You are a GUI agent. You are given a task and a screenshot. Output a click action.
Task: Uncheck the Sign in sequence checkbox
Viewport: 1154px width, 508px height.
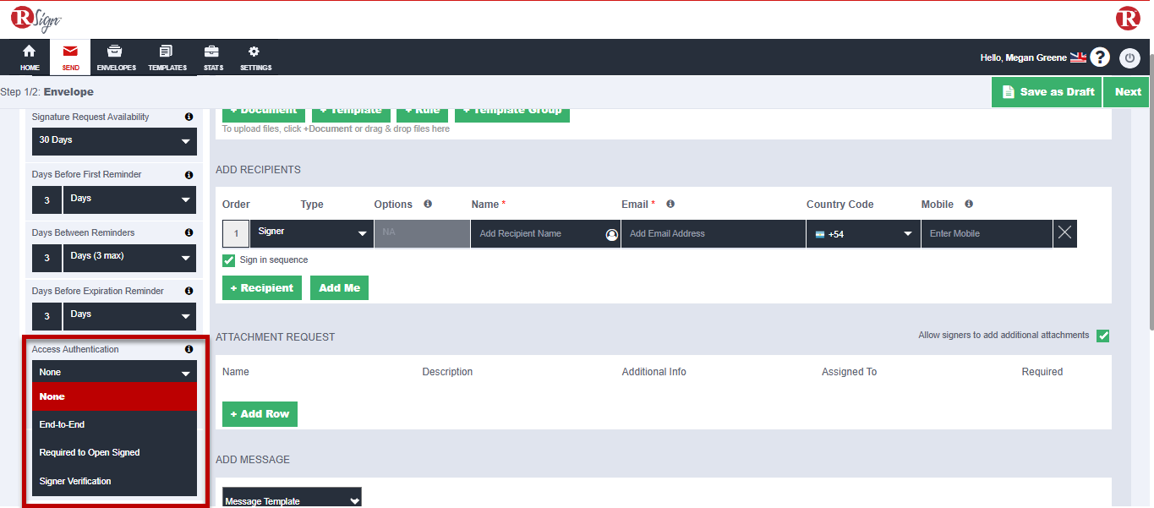[x=227, y=261]
